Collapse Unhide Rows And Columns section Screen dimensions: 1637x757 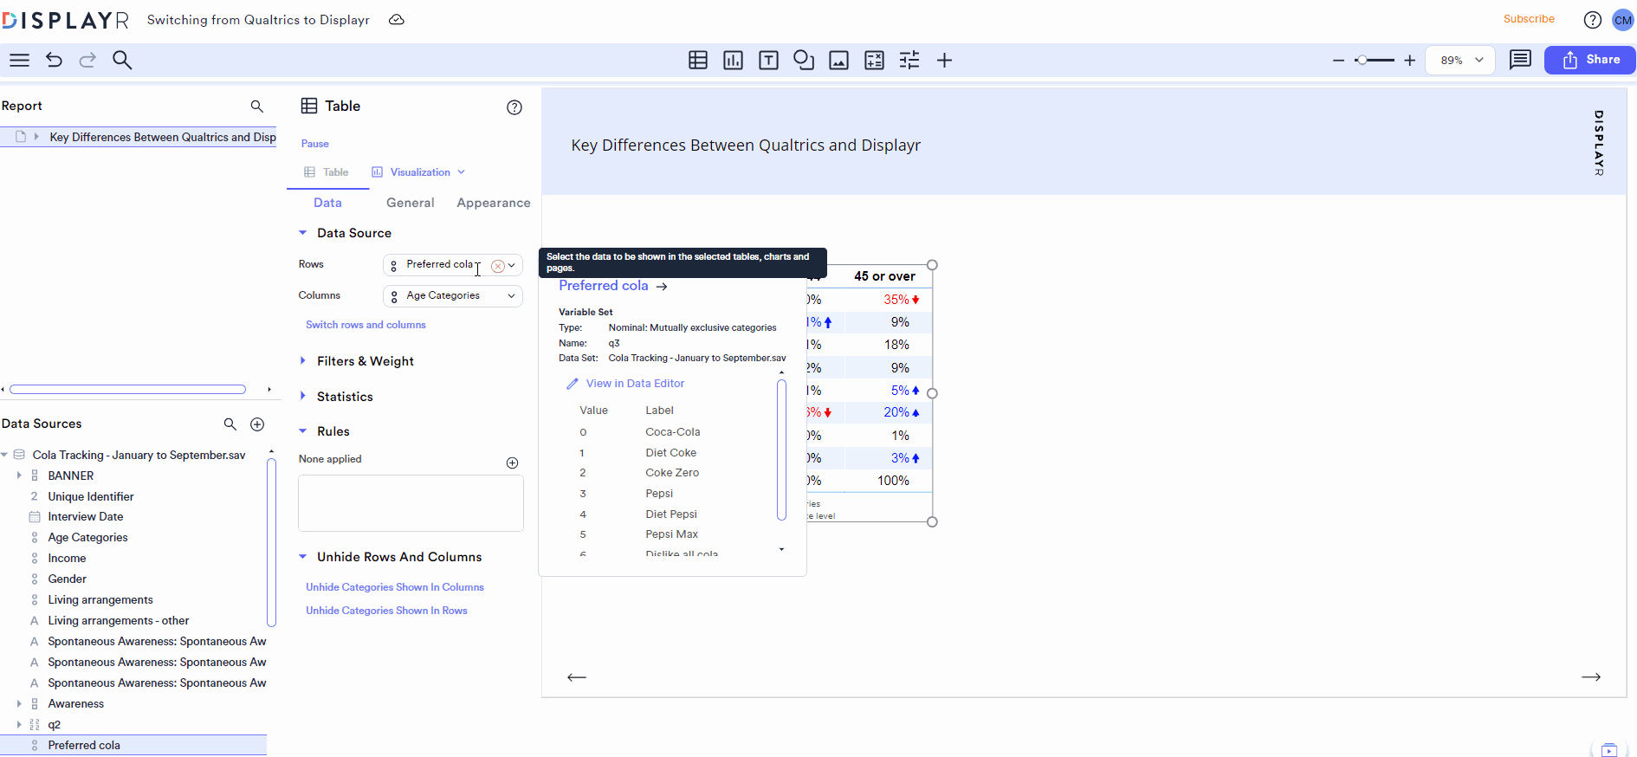pyautogui.click(x=302, y=556)
